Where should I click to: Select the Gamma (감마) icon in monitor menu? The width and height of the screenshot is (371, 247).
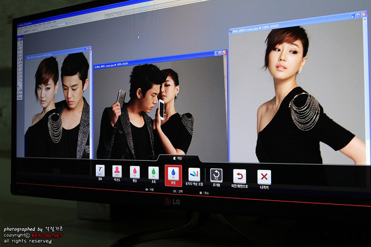(x=100, y=171)
